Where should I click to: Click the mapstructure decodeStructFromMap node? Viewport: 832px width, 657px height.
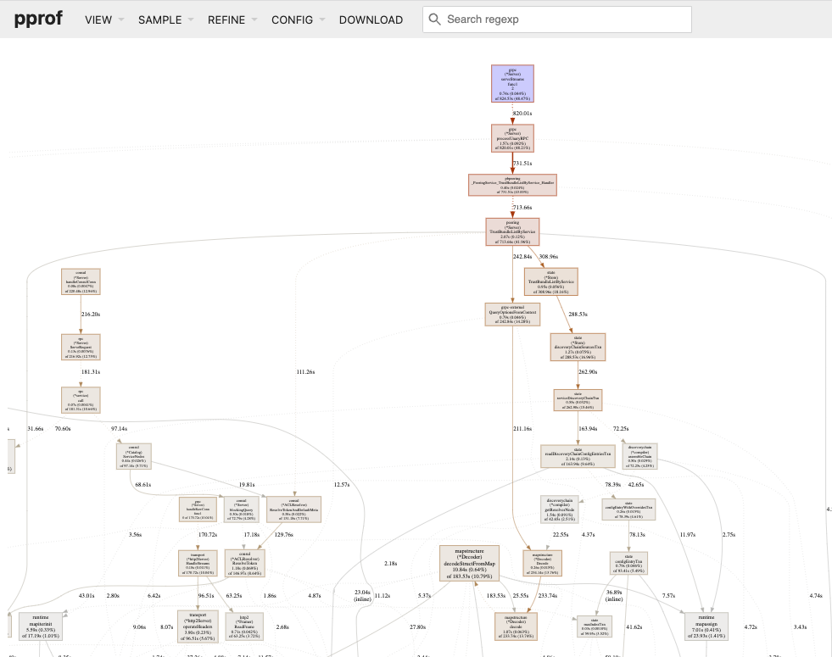point(468,563)
